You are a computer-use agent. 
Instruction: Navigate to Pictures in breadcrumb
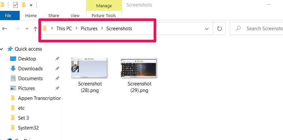point(89,29)
